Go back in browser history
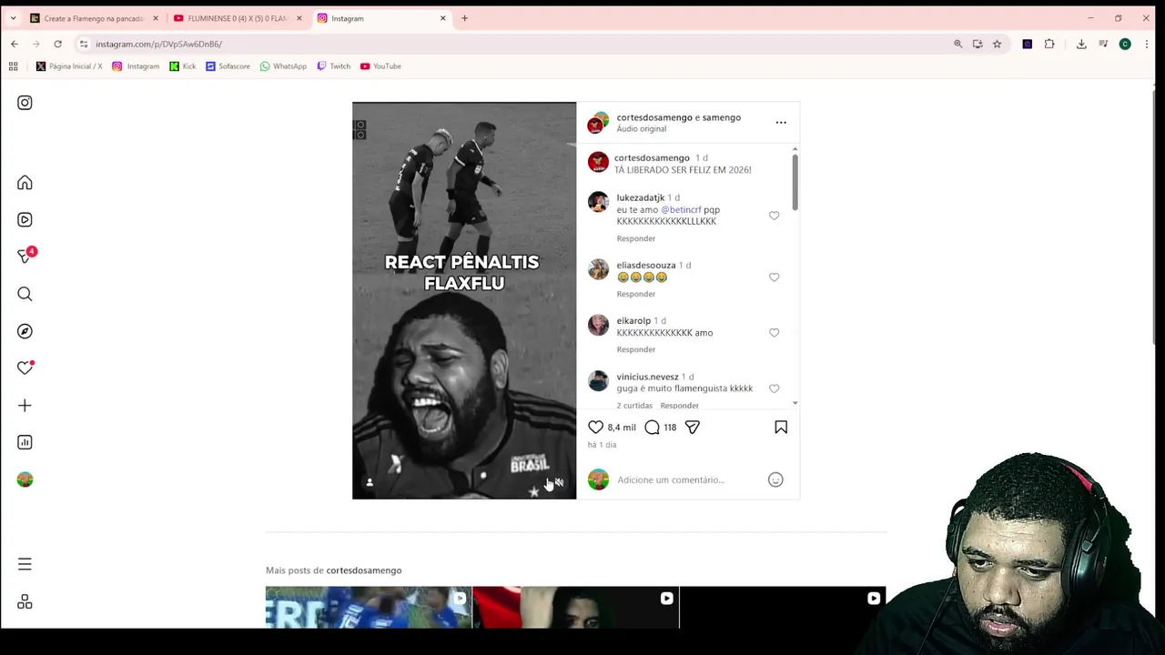Image resolution: width=1165 pixels, height=655 pixels. point(15,44)
